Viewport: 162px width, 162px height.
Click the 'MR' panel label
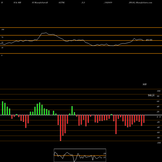coord(145,84)
